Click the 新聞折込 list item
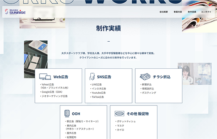The width and height of the screenshot is (217, 139). click(x=146, y=85)
